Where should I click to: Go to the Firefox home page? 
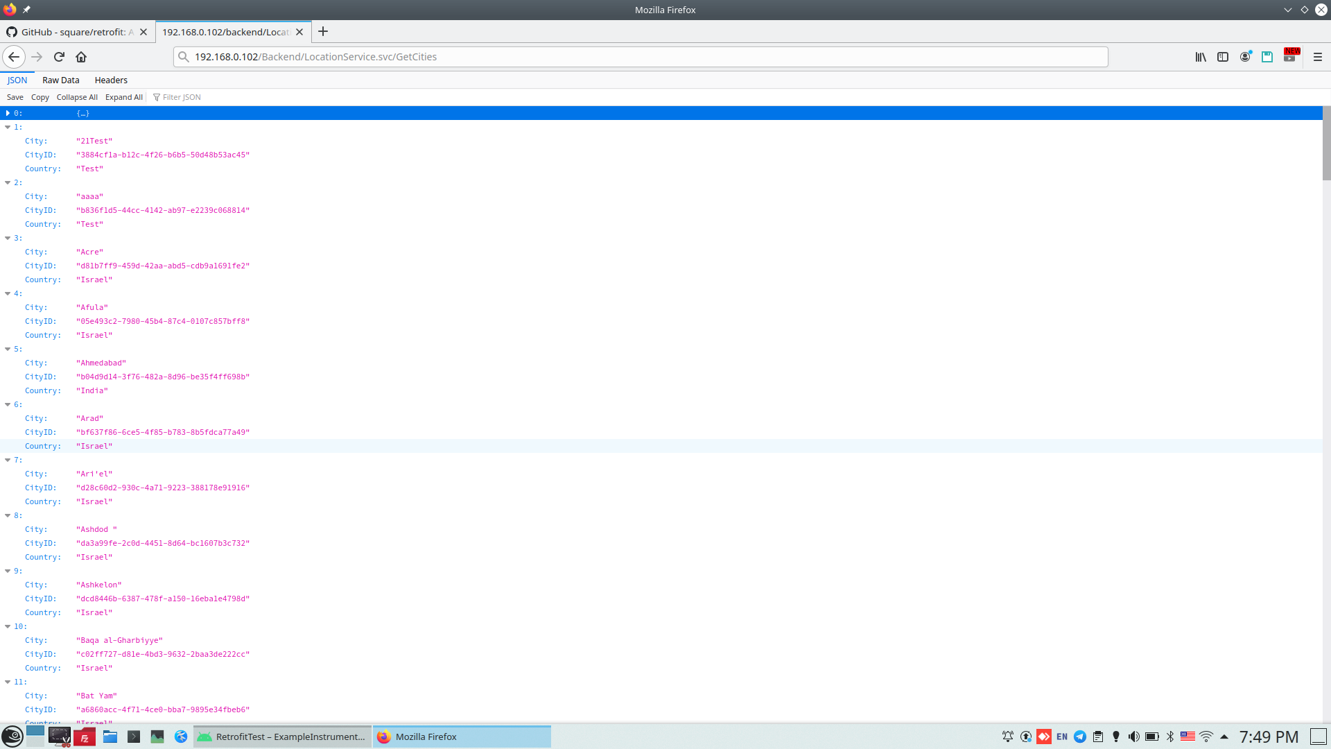tap(81, 57)
